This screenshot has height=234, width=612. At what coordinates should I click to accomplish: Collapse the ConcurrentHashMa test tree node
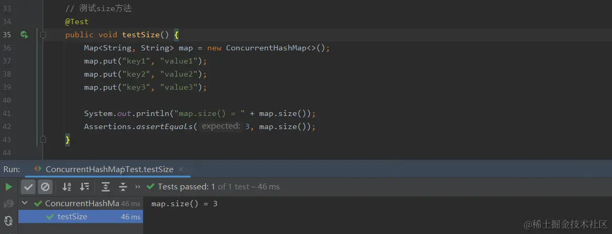(x=25, y=203)
